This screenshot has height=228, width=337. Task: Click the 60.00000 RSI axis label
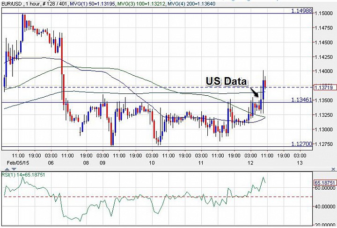click(325, 188)
